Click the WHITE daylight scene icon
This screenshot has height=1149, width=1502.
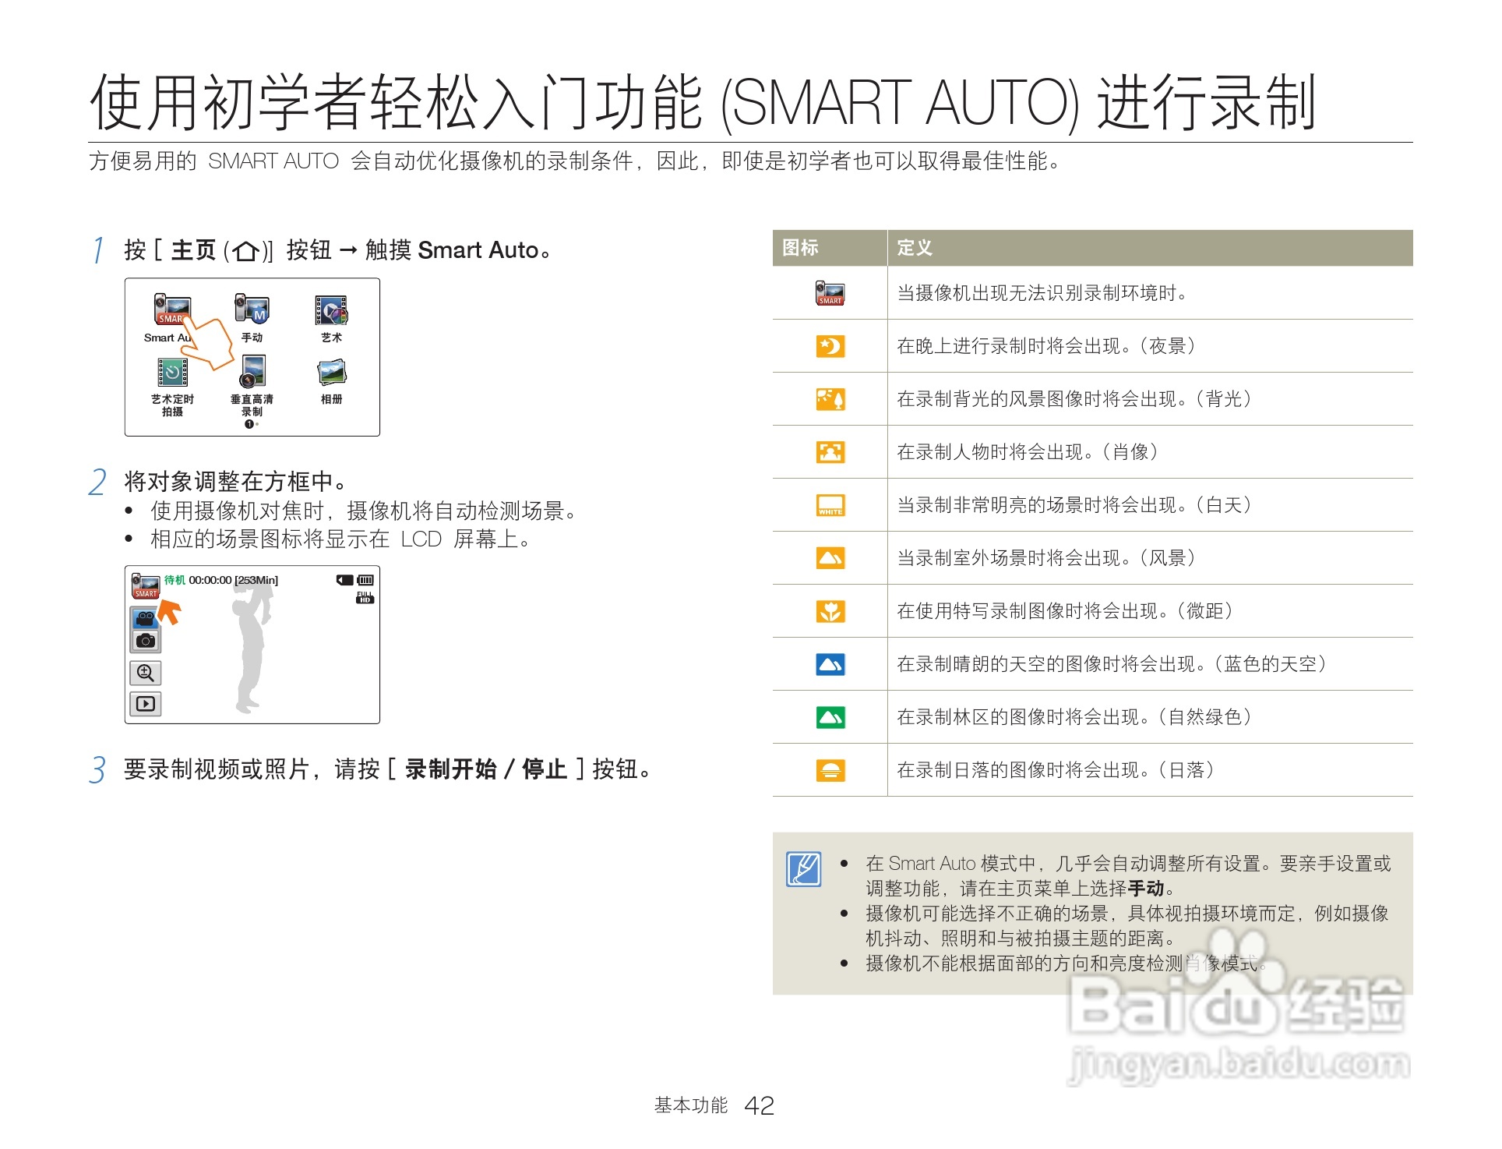[830, 505]
